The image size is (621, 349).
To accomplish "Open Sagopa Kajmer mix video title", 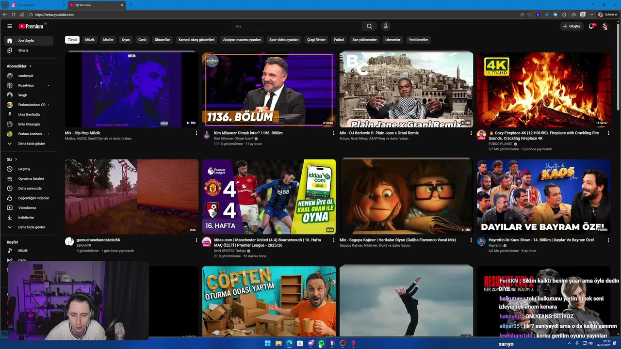I will point(397,240).
